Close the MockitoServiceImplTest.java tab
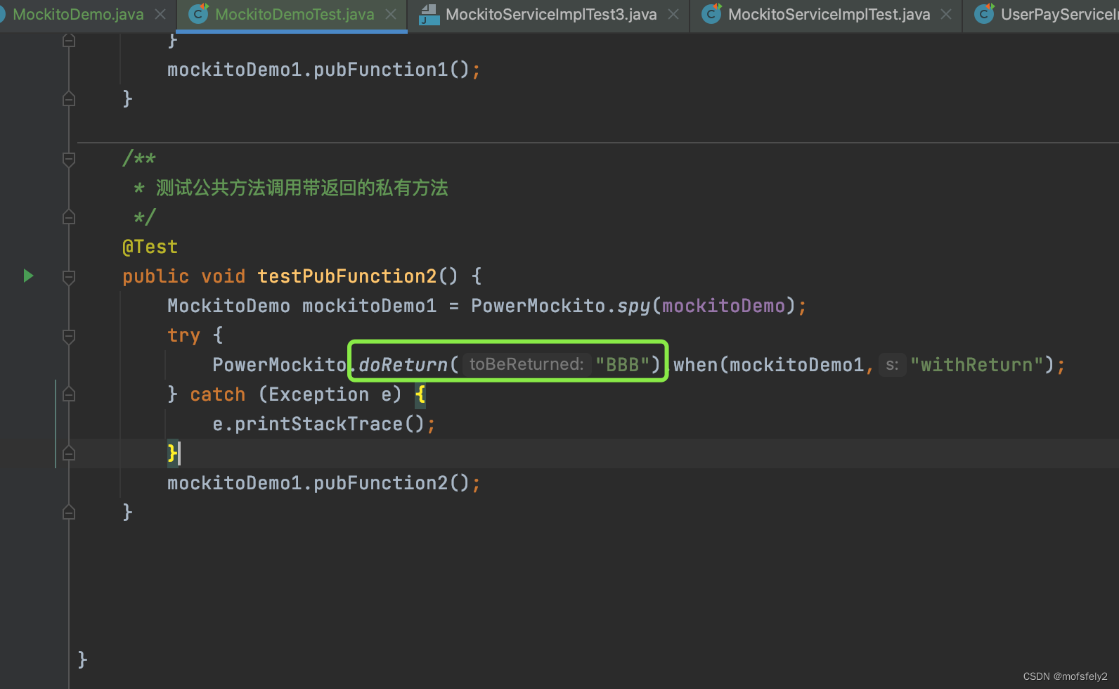The height and width of the screenshot is (689, 1119). [946, 14]
